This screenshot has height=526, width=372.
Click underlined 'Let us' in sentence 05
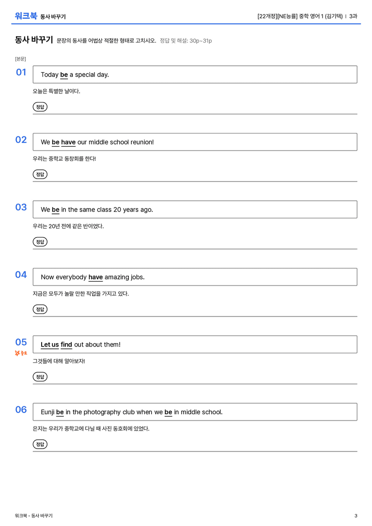coord(50,345)
